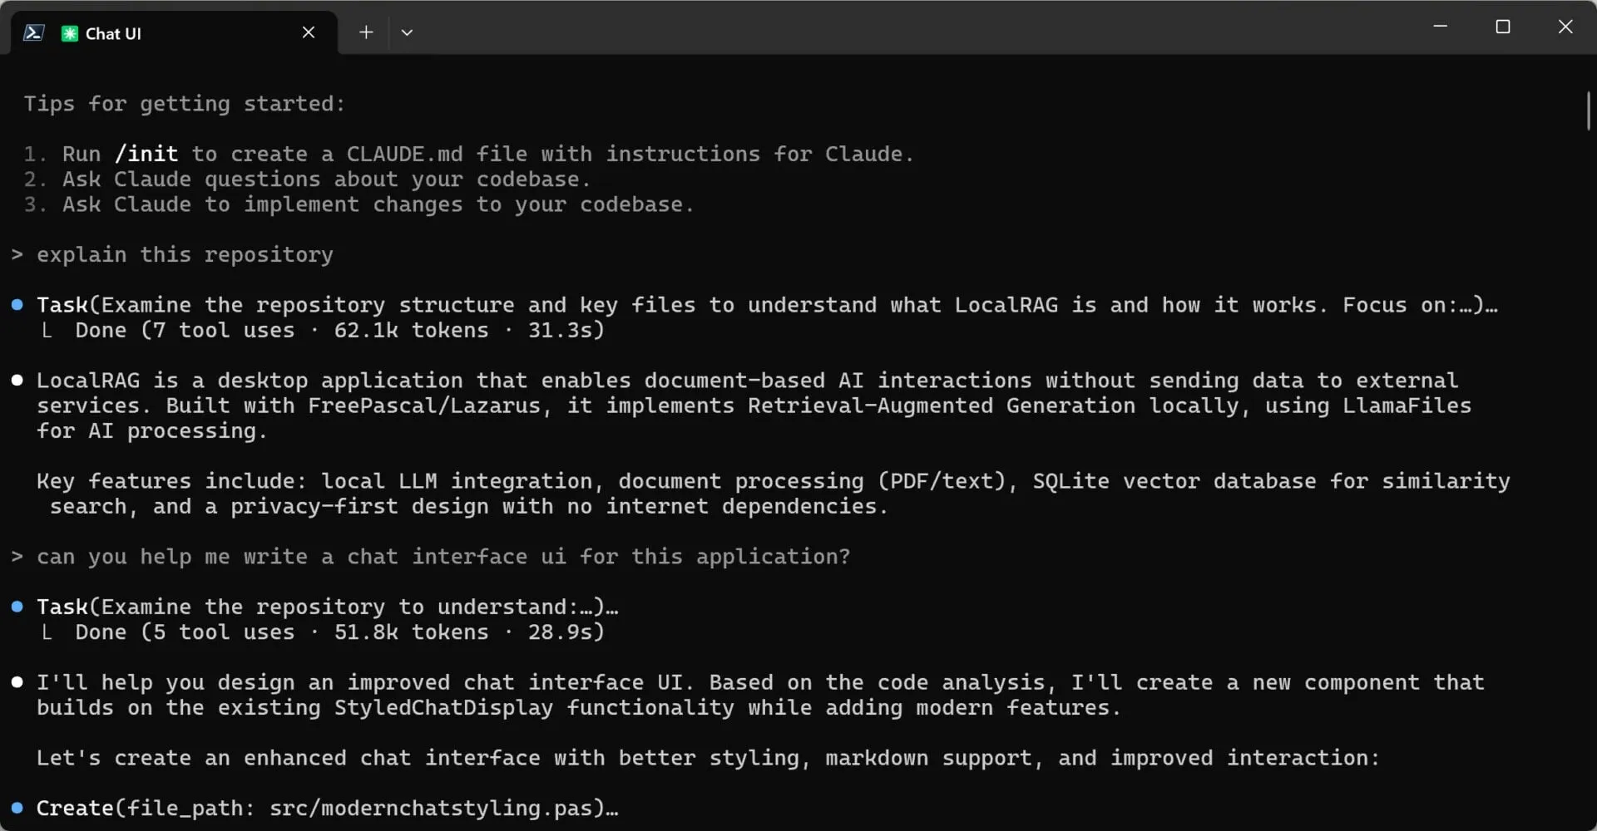The width and height of the screenshot is (1597, 831).
Task: Click the src/modernchatstyling.pas file path
Action: [430, 809]
